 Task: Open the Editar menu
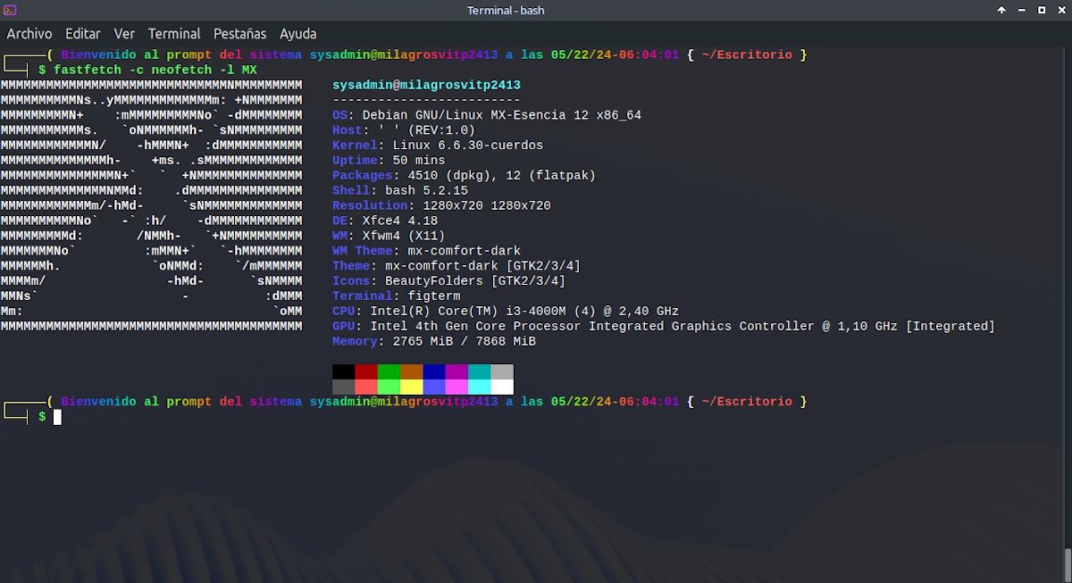82,33
